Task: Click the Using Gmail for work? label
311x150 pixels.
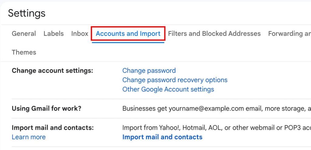Action: click(x=46, y=108)
